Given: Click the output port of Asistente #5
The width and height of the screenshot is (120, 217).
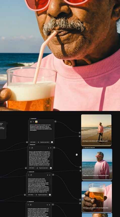Looking at the screenshot, I should tap(53, 204).
